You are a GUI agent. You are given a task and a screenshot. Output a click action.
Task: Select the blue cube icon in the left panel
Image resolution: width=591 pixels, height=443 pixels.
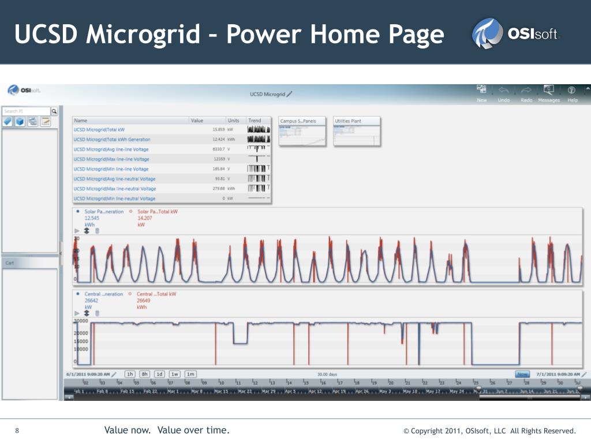tap(20, 122)
